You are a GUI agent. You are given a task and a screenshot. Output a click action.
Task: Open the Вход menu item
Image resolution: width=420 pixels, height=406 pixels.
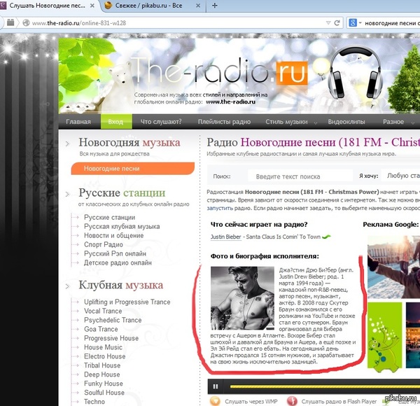click(116, 122)
